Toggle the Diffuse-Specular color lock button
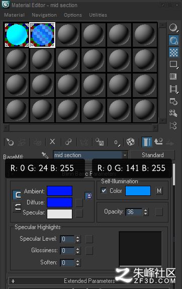182x289 pixels. [17, 207]
